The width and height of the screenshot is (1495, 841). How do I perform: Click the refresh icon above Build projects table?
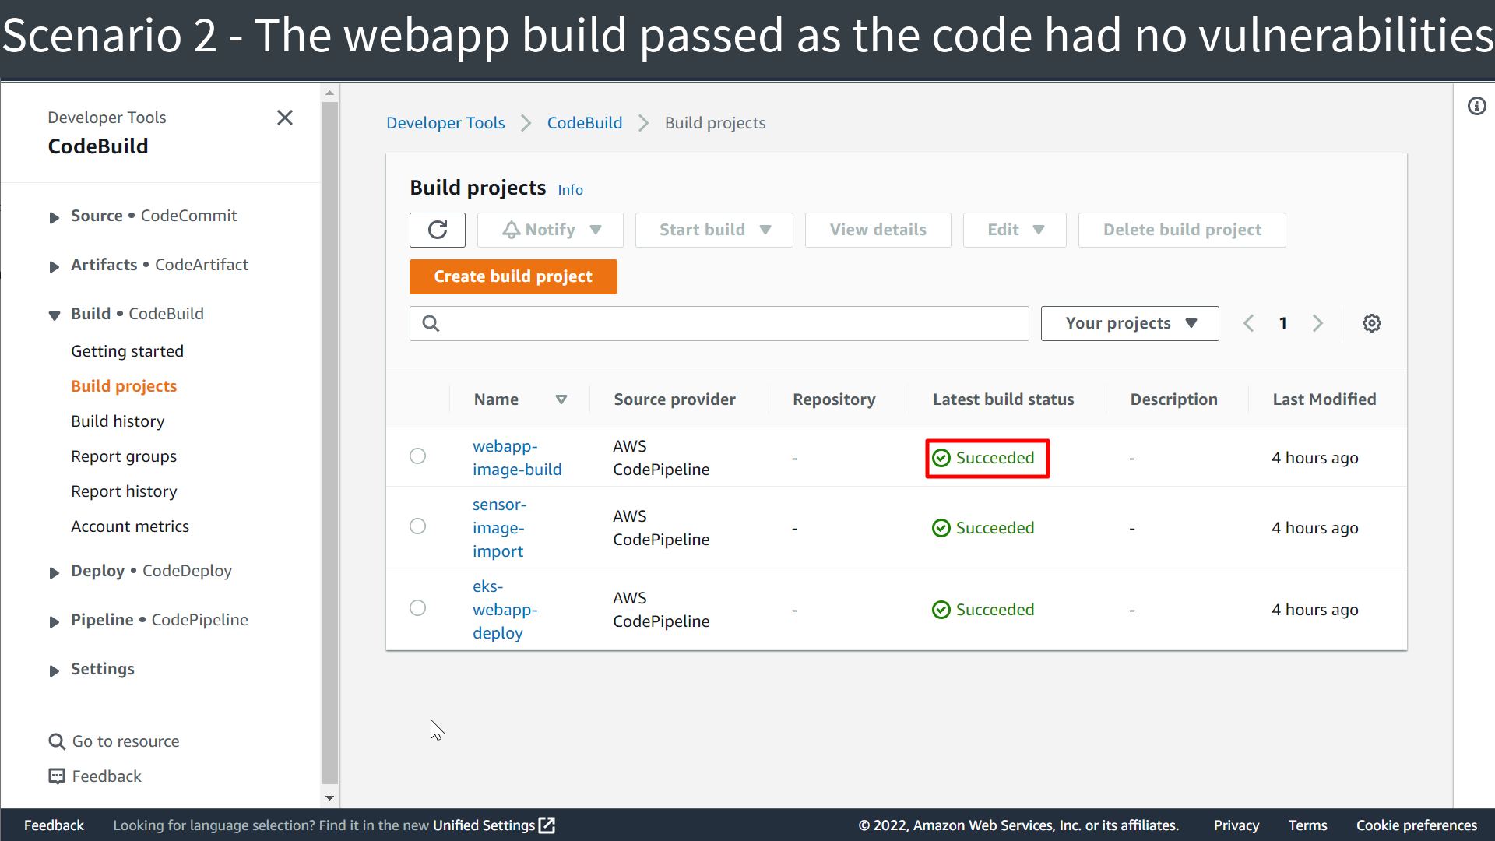tap(437, 230)
